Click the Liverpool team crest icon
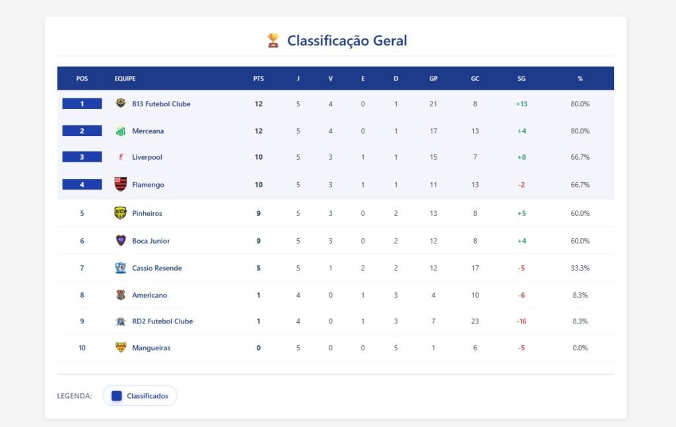This screenshot has height=427, width=676. [x=120, y=157]
